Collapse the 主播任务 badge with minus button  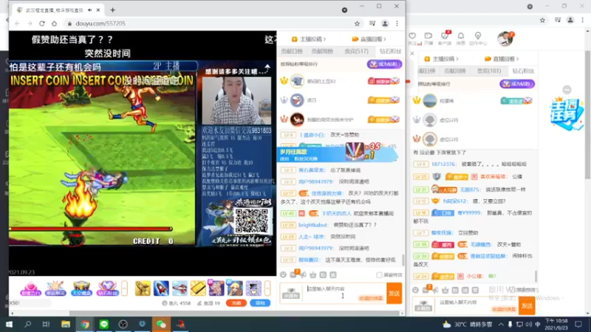(x=567, y=89)
